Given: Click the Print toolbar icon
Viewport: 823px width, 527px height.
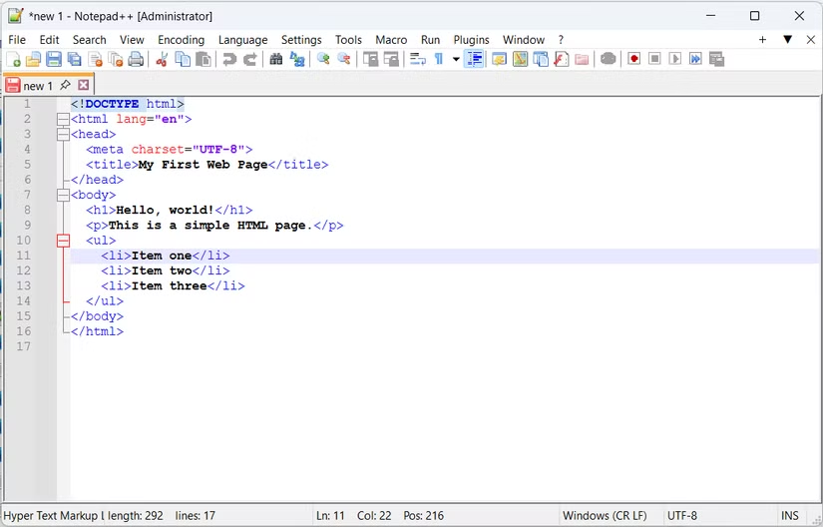Looking at the screenshot, I should point(136,60).
